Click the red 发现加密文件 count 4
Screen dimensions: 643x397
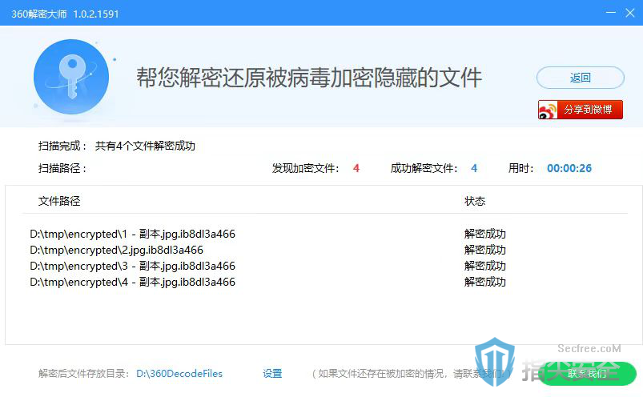point(356,168)
